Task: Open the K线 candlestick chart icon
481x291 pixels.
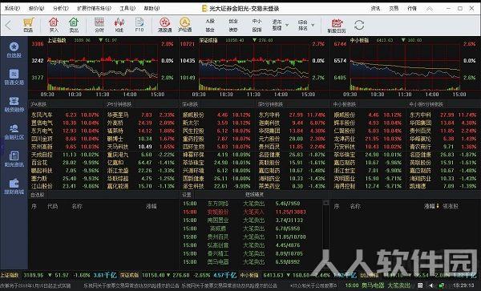Action: click(119, 25)
